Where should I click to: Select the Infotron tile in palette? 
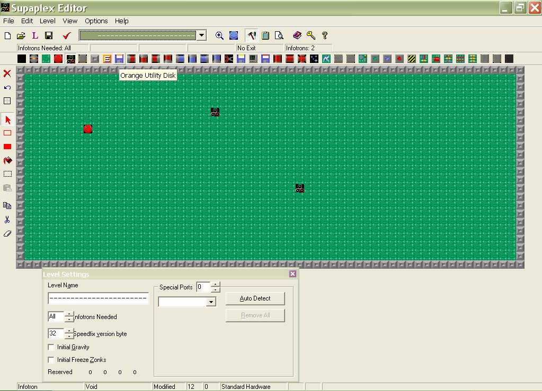click(70, 59)
